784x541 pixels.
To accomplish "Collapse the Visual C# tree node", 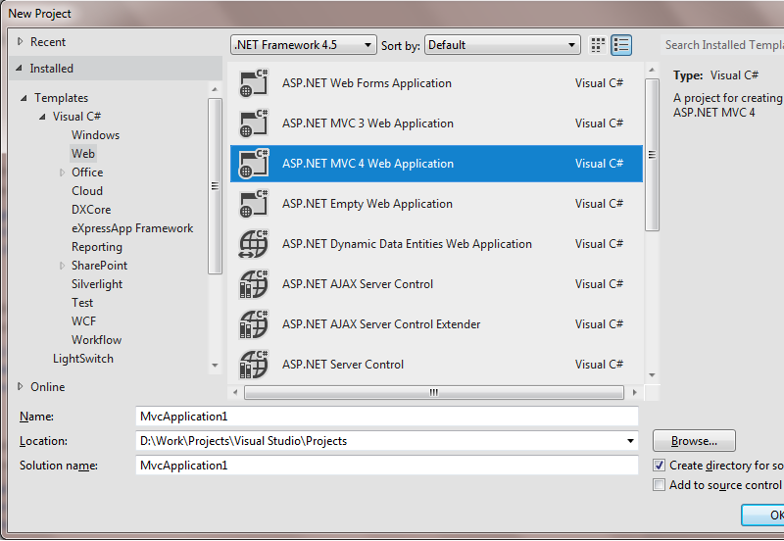I will [x=42, y=117].
